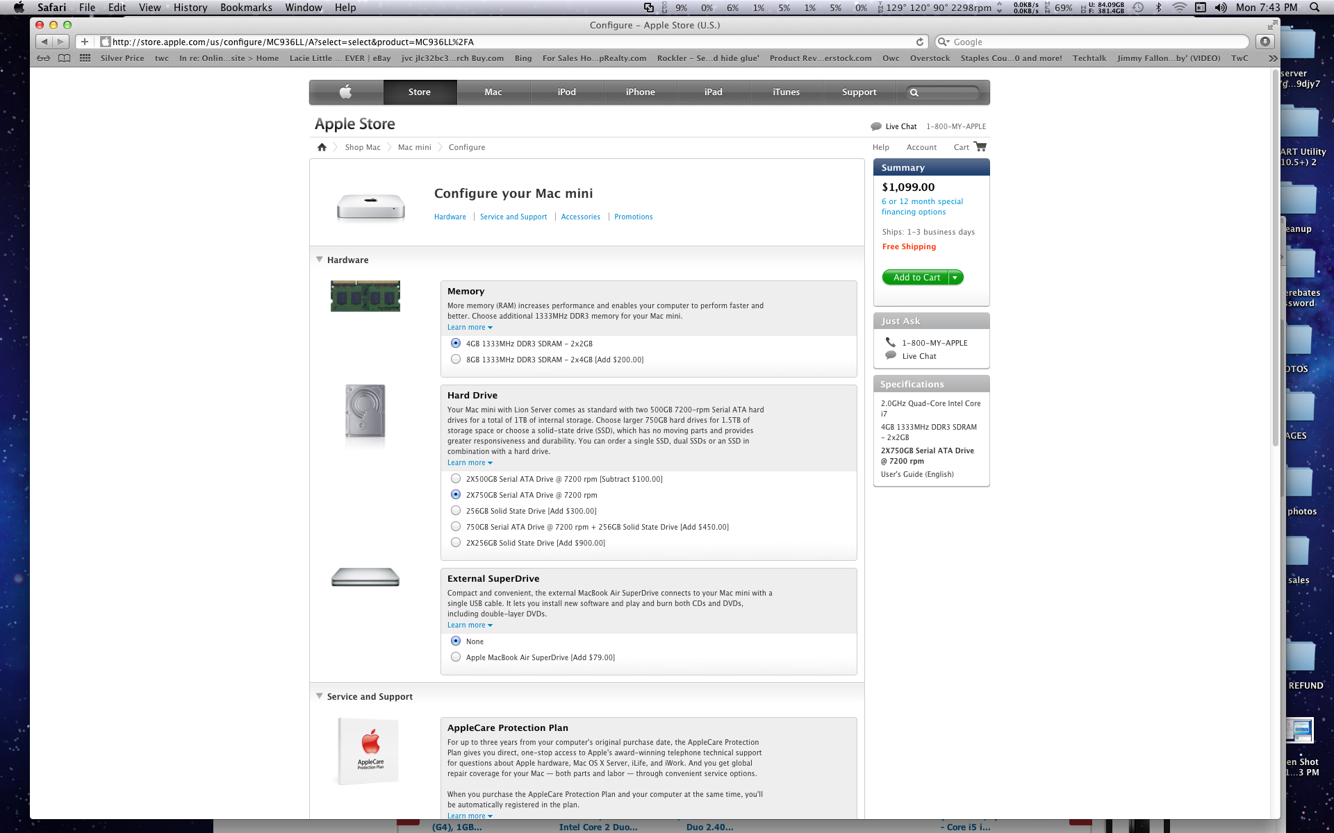Open Google search engine dropdown in Safari
The height and width of the screenshot is (833, 1334).
[944, 42]
